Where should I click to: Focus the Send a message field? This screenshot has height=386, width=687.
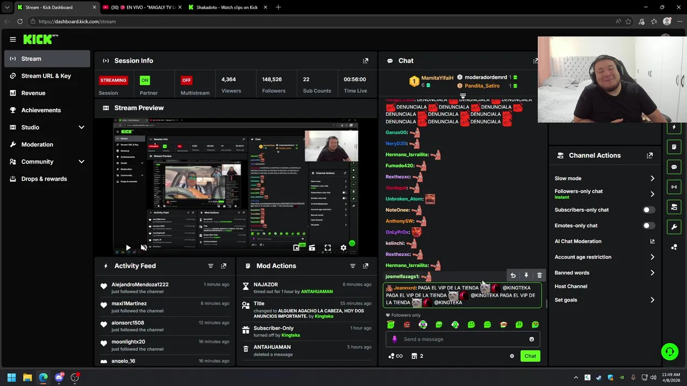[x=463, y=339]
